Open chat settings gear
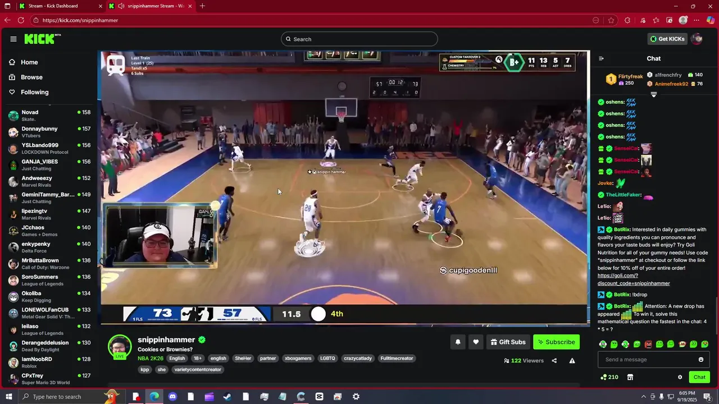This screenshot has width=719, height=404. pos(680,377)
